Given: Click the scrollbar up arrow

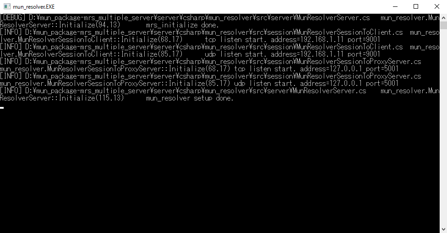Looking at the screenshot, I should coord(443,18).
